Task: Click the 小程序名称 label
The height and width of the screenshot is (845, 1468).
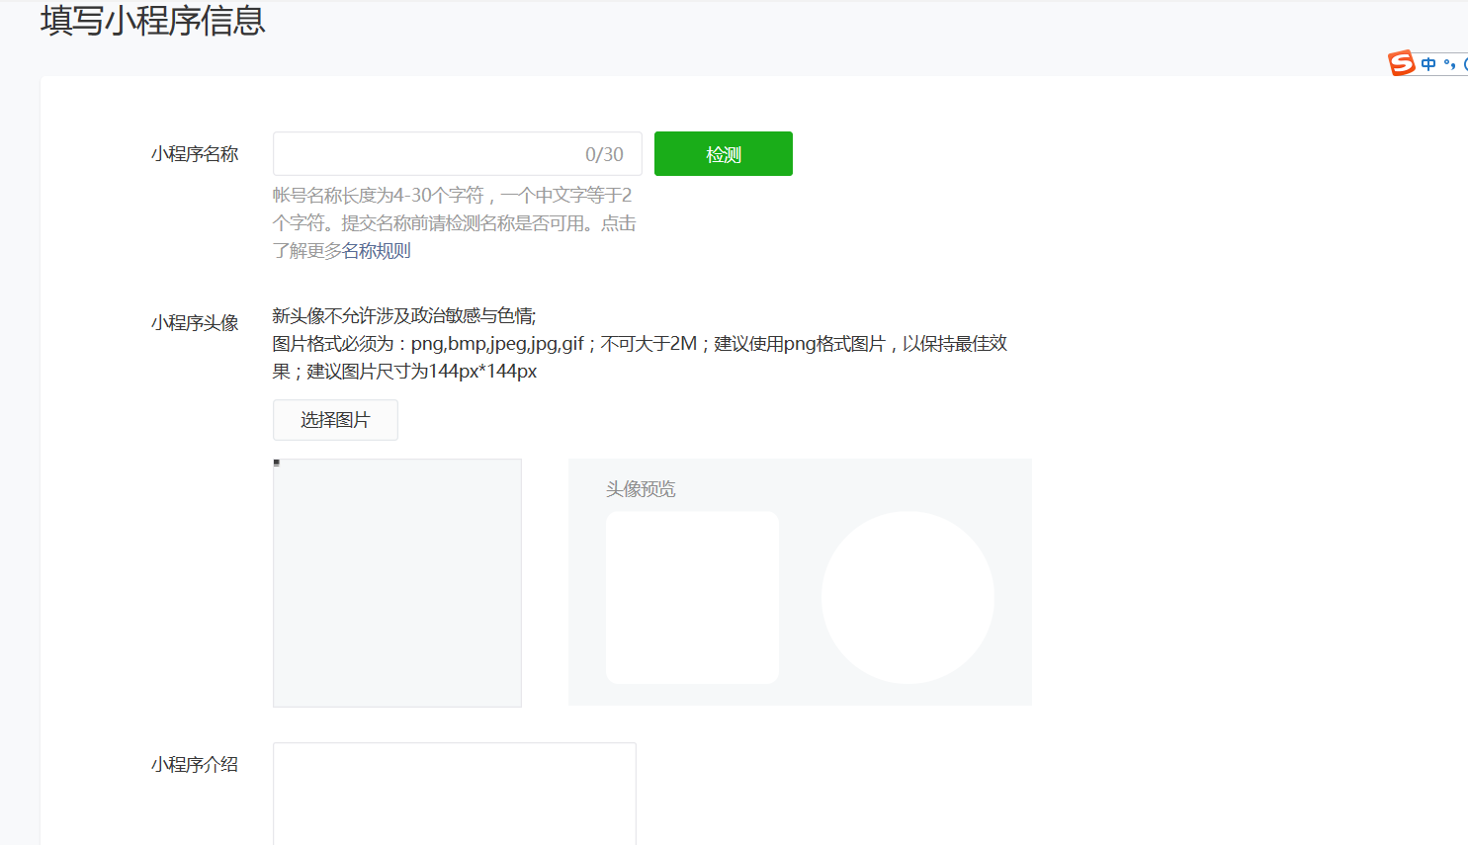Action: [x=195, y=154]
